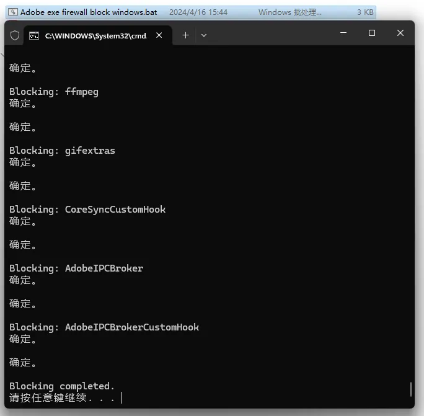Expand the new tab profile dropdown chevron
Viewport: 424px width, 416px height.
[x=204, y=35]
